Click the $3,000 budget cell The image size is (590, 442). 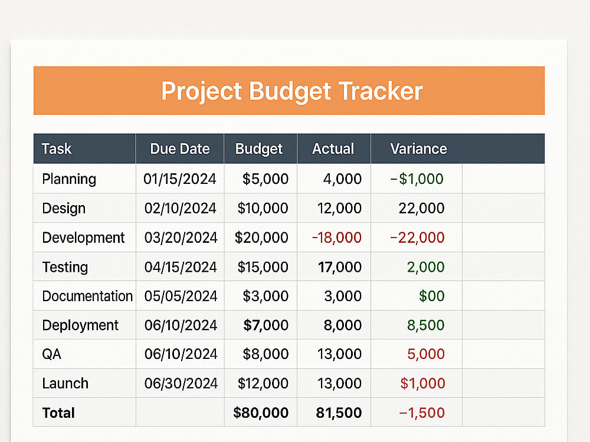tap(260, 296)
